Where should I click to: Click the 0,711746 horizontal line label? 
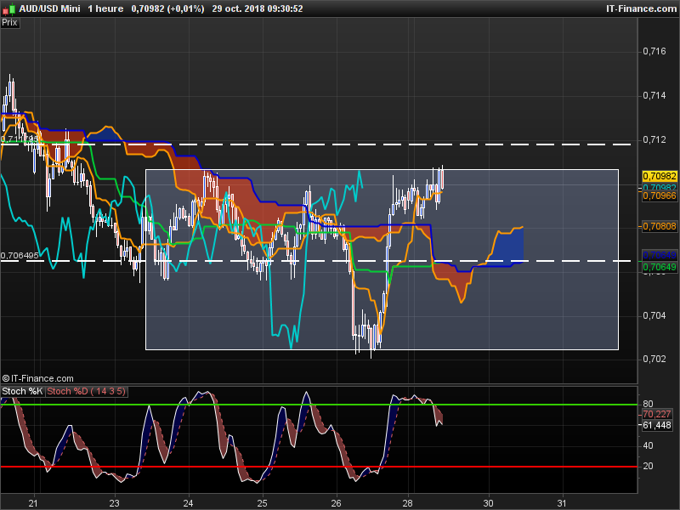coord(20,139)
